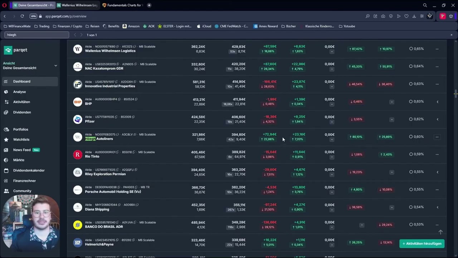Open a new browser tab

point(149,5)
